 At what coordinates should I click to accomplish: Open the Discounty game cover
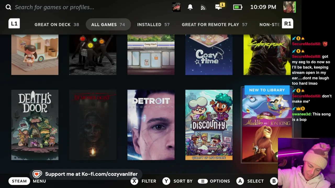(x=209, y=125)
